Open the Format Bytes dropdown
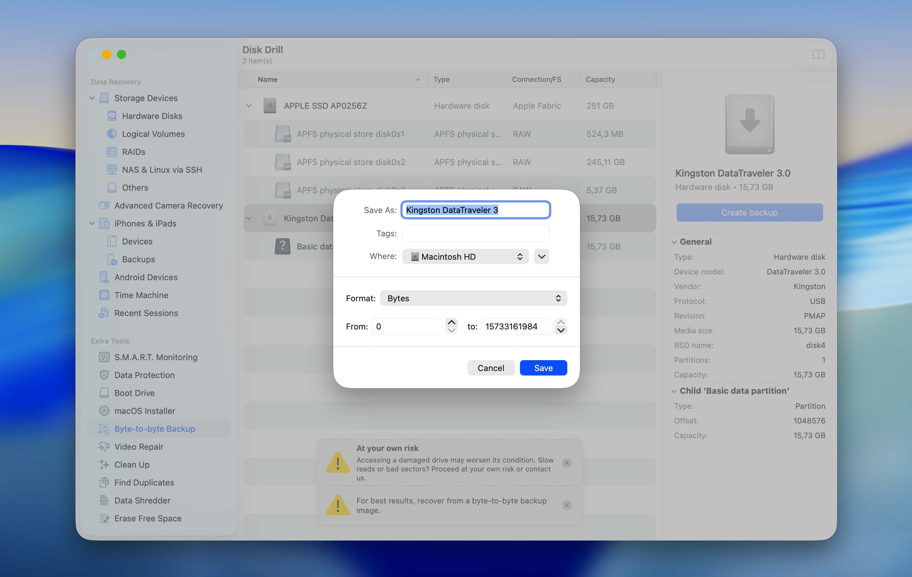The height and width of the screenshot is (577, 912). point(473,298)
